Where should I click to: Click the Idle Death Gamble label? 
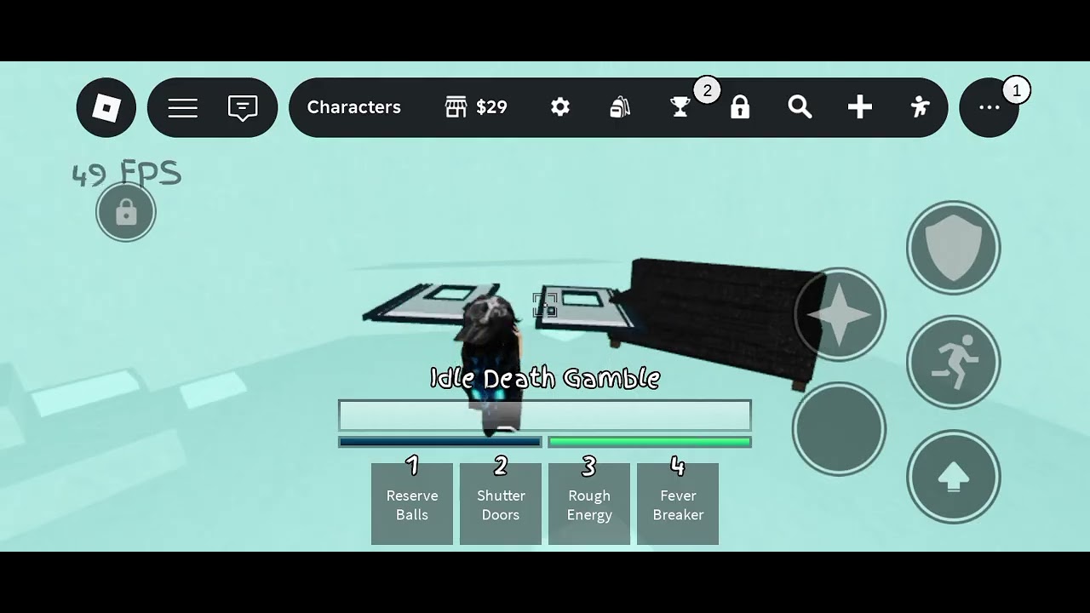545,378
